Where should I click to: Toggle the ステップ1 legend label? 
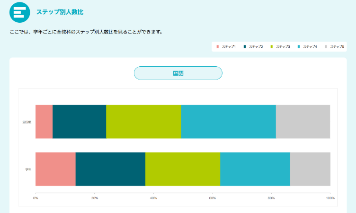tap(229, 46)
